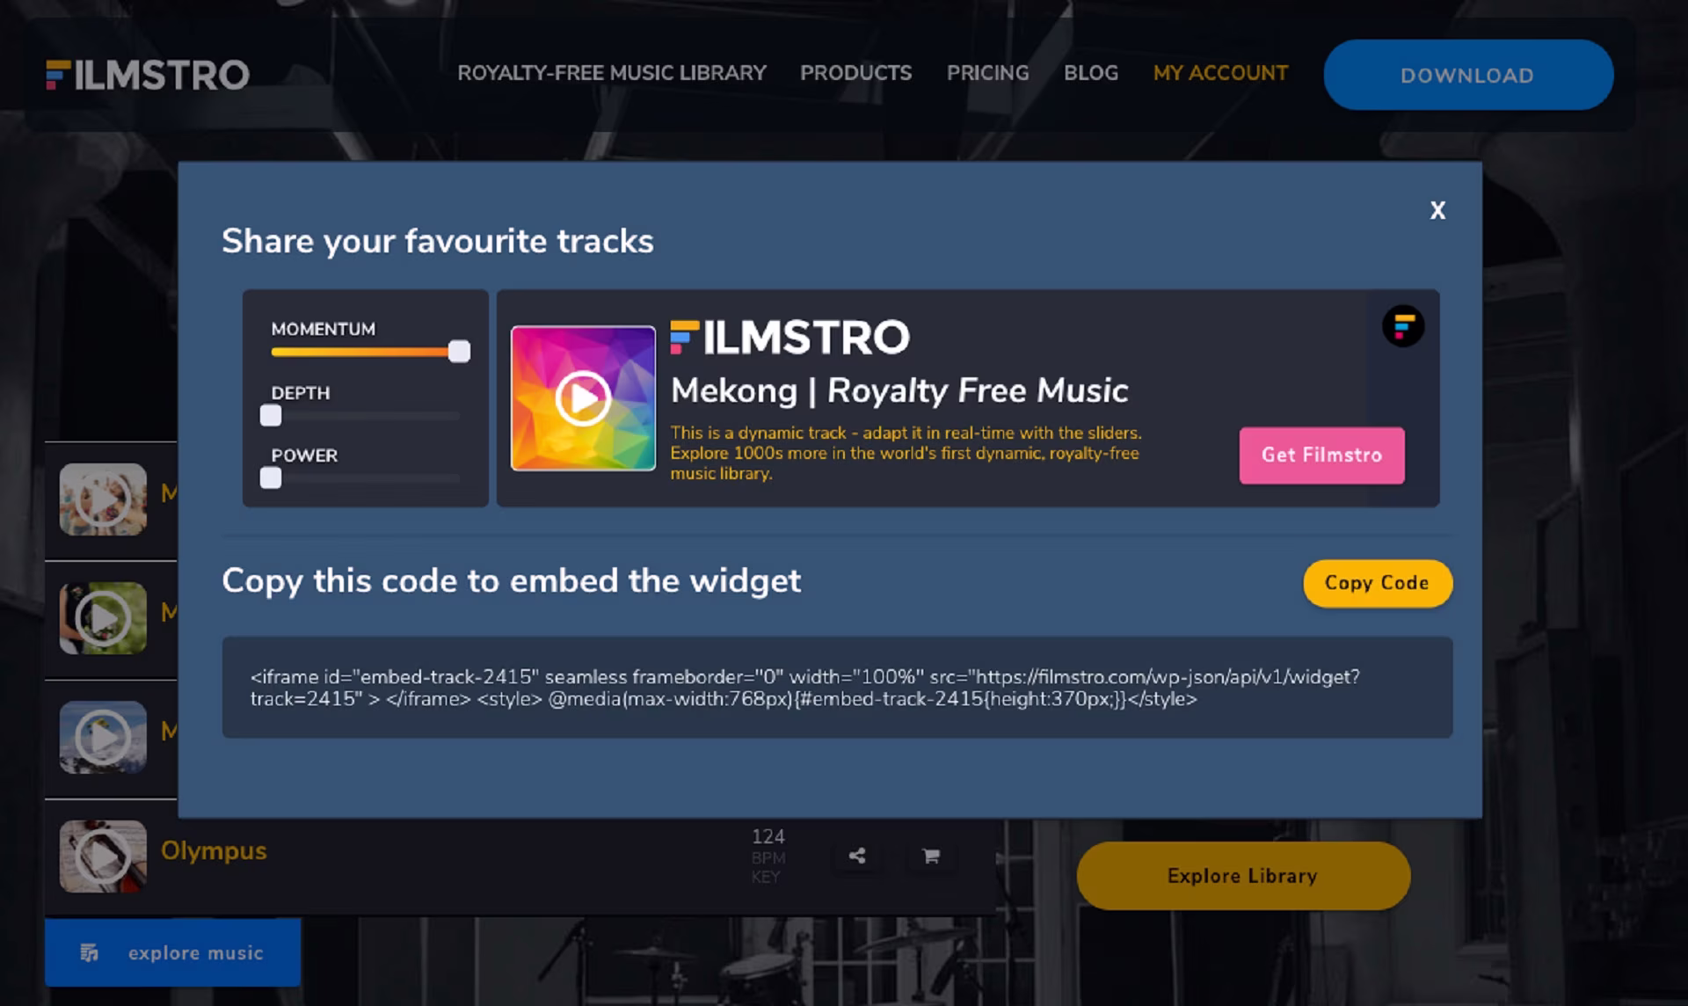Click share icon for Olympus track
1688x1006 pixels.
857,856
